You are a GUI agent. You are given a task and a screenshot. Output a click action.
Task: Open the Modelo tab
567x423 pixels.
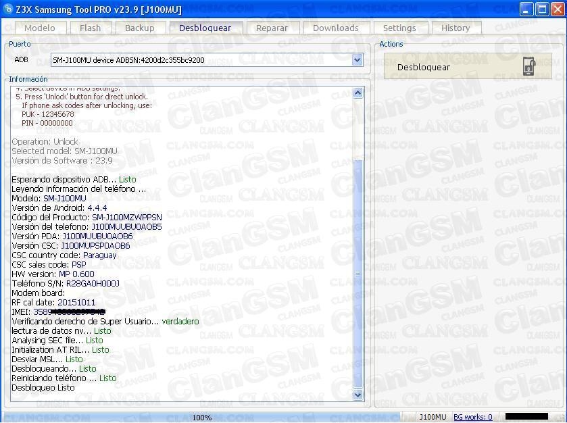(x=40, y=28)
